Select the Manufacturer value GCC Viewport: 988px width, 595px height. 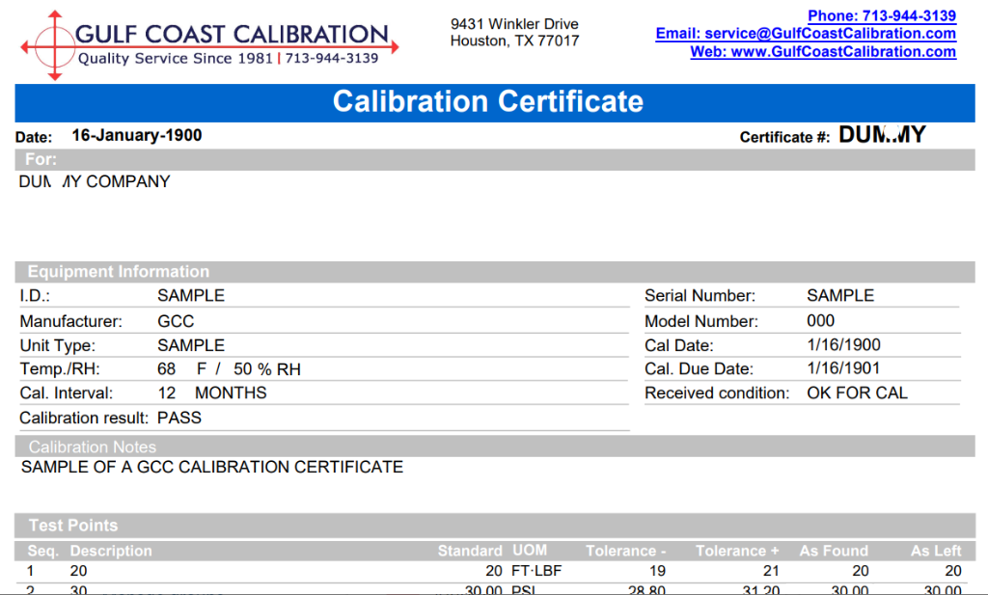(176, 321)
